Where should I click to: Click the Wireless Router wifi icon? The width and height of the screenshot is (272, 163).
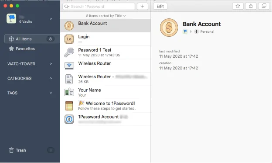[x=69, y=66]
